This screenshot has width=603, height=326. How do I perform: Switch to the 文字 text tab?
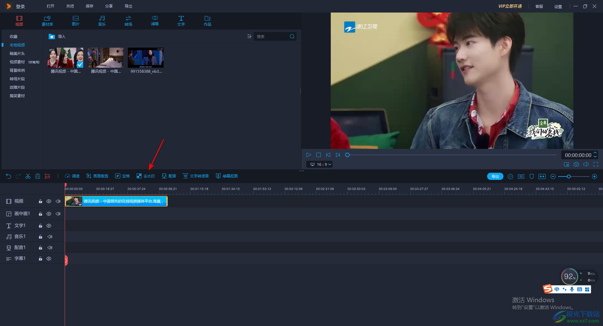pyautogui.click(x=181, y=21)
